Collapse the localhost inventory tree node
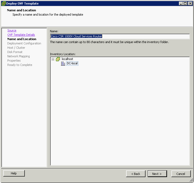Screen dimensions: 194x183 tap(53, 59)
